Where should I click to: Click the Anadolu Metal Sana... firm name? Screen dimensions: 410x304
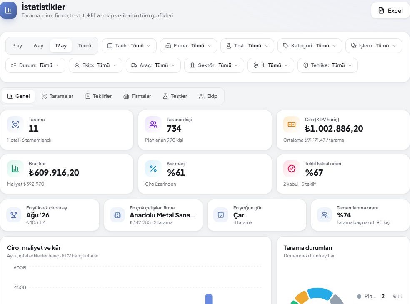pos(162,215)
